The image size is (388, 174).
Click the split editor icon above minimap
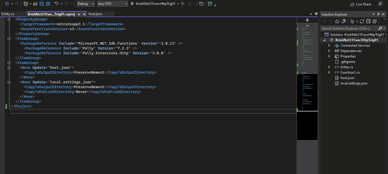click(307, 20)
